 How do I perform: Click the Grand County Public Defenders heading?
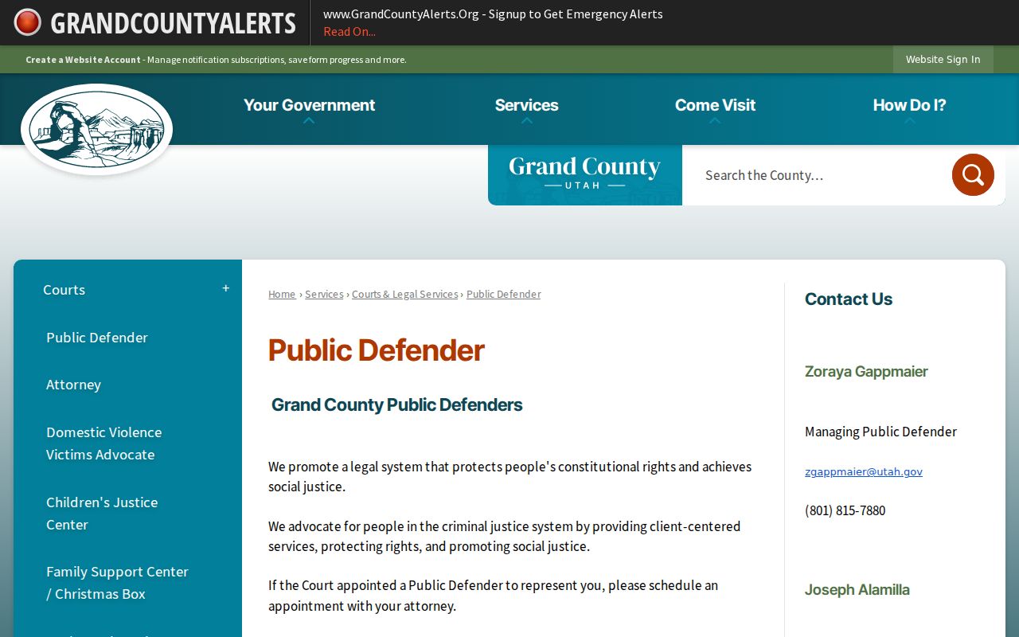[x=396, y=404]
